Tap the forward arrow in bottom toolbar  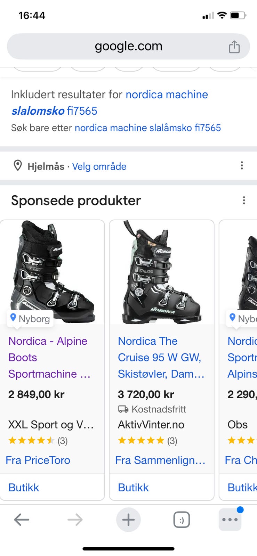(x=75, y=520)
